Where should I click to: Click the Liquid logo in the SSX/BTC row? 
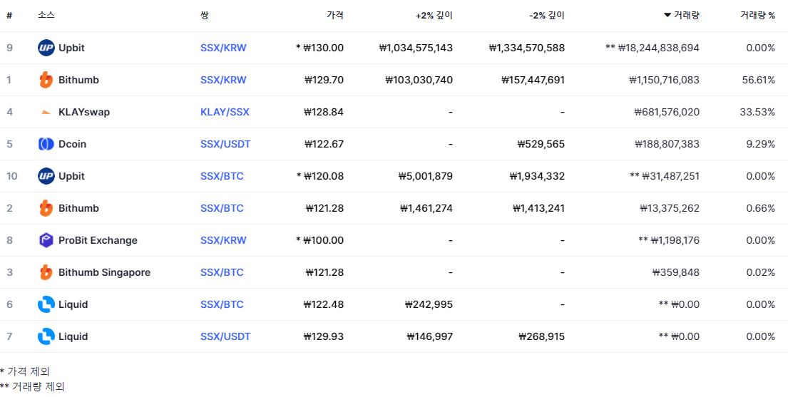(46, 304)
